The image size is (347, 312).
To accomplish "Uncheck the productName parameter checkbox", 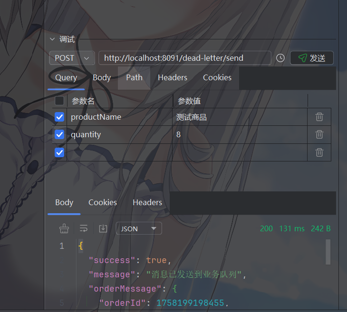I will point(59,117).
